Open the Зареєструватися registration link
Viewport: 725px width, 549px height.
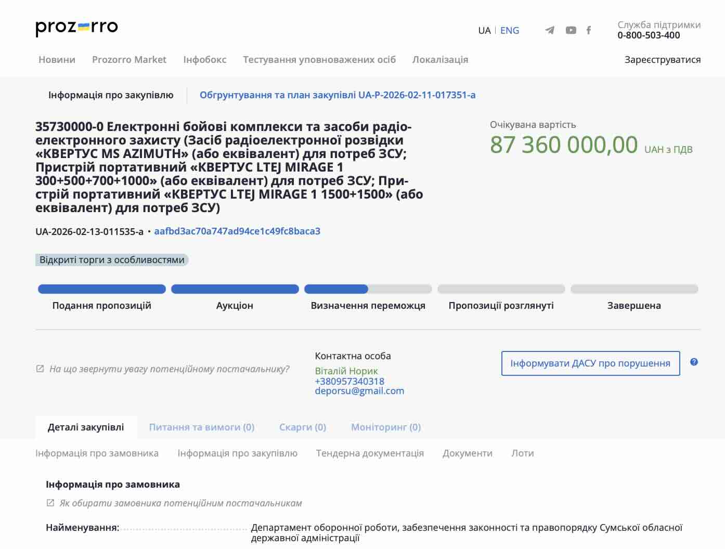pos(662,59)
